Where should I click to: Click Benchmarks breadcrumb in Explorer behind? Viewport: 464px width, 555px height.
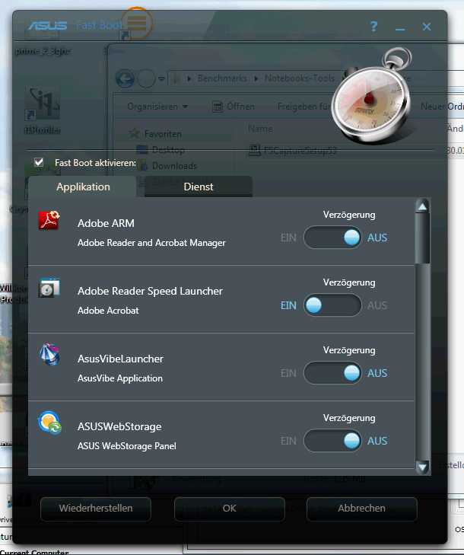click(x=222, y=78)
